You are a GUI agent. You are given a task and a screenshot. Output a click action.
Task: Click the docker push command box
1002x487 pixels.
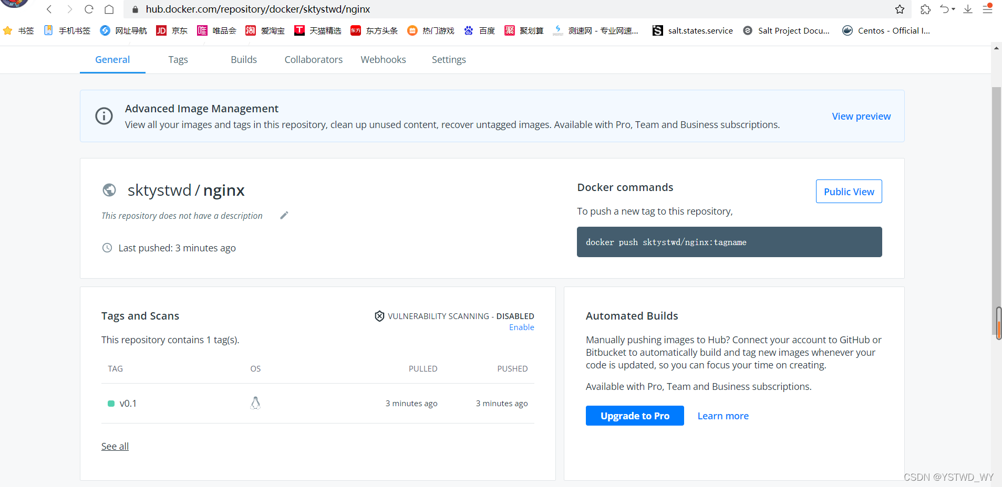point(729,242)
